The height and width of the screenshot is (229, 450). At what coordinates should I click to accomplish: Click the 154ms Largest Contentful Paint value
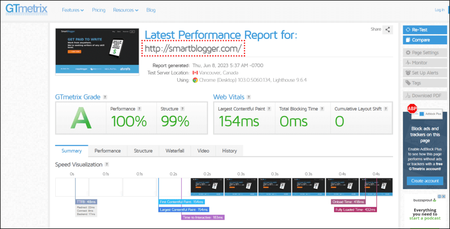click(239, 121)
